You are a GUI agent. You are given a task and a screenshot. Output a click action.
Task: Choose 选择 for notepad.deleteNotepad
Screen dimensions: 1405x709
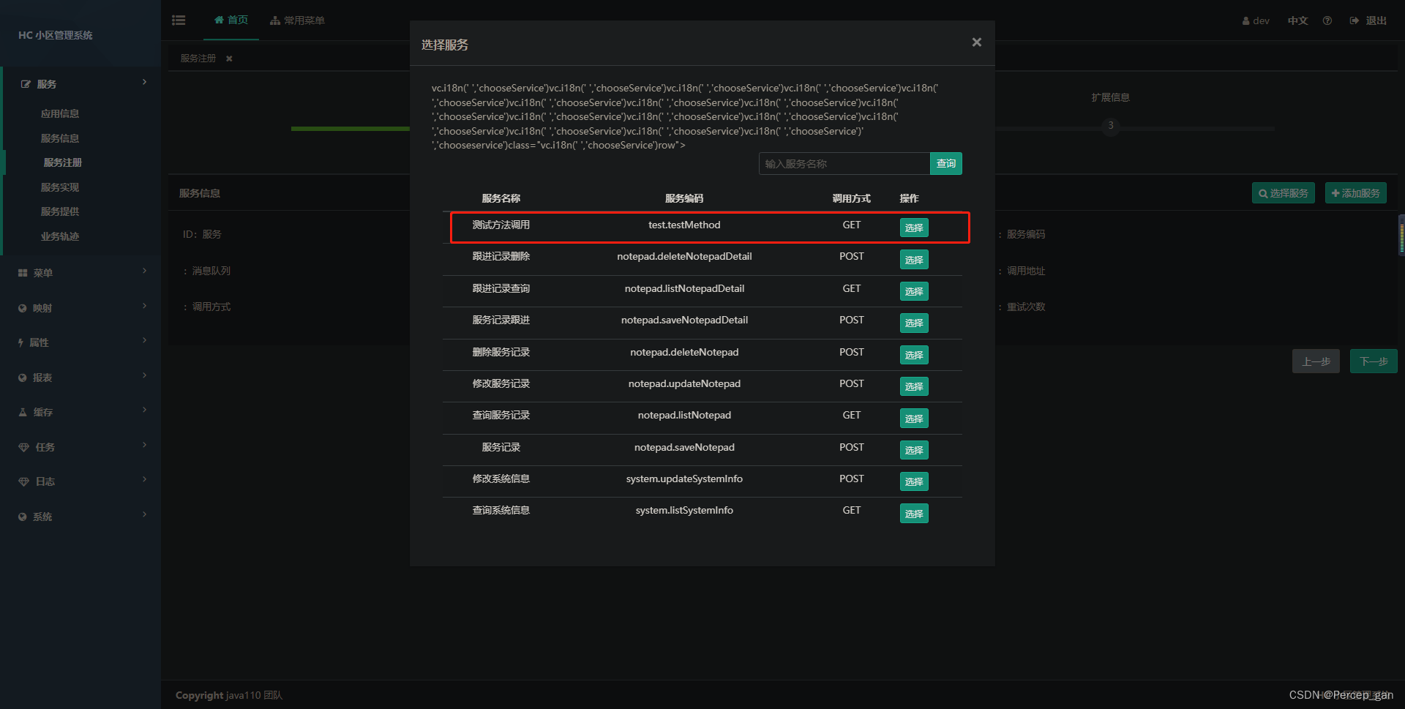(x=914, y=355)
